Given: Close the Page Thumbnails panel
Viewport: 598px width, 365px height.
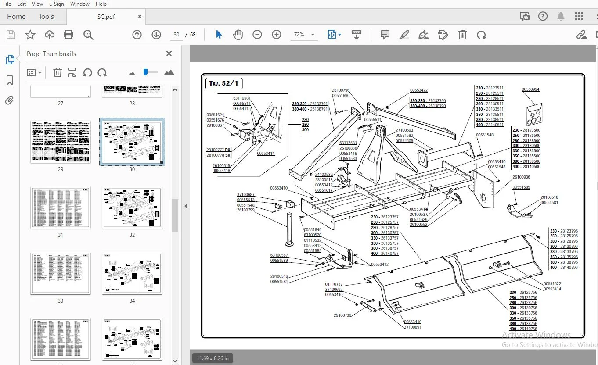Looking at the screenshot, I should pos(169,54).
